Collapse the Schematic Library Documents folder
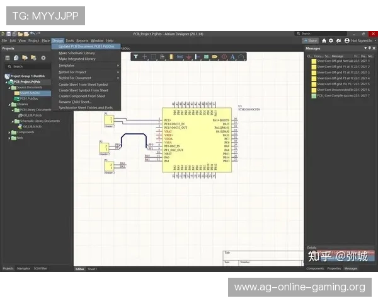This screenshot has height=303, width=378. point(13,121)
